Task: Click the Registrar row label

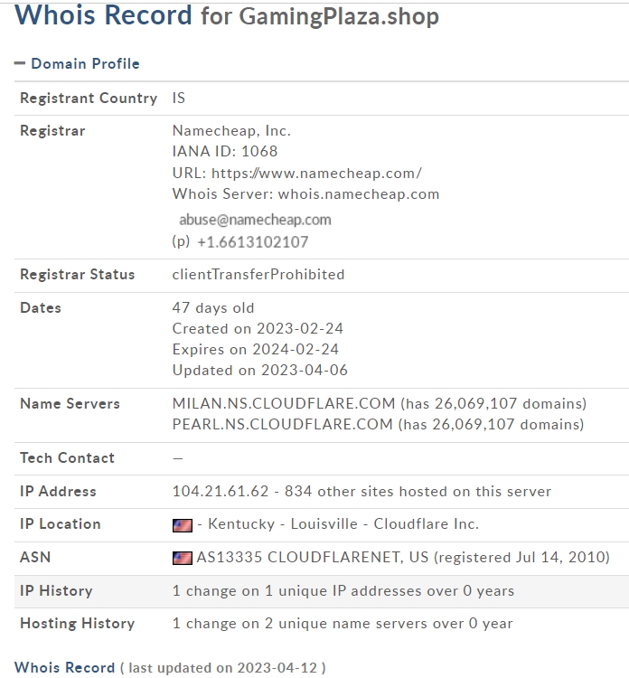Action: click(52, 130)
